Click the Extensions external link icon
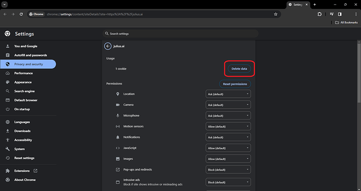 point(35,171)
